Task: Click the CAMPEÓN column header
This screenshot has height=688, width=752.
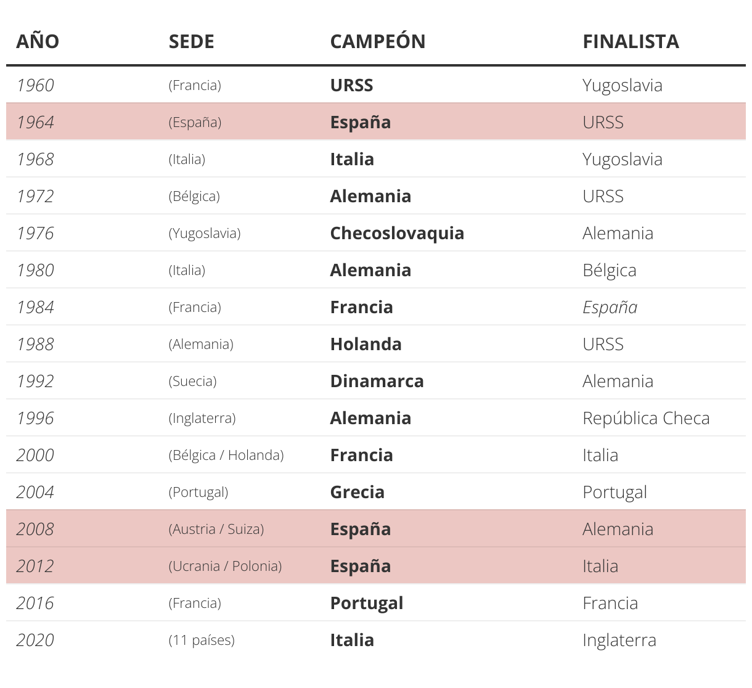Action: (x=377, y=41)
